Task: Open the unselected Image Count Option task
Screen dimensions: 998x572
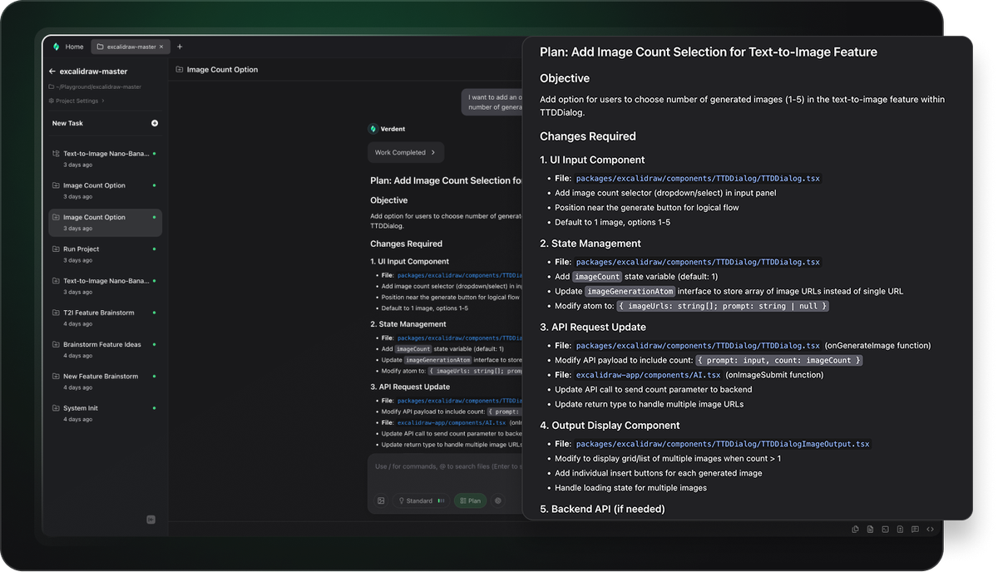Action: (105, 190)
